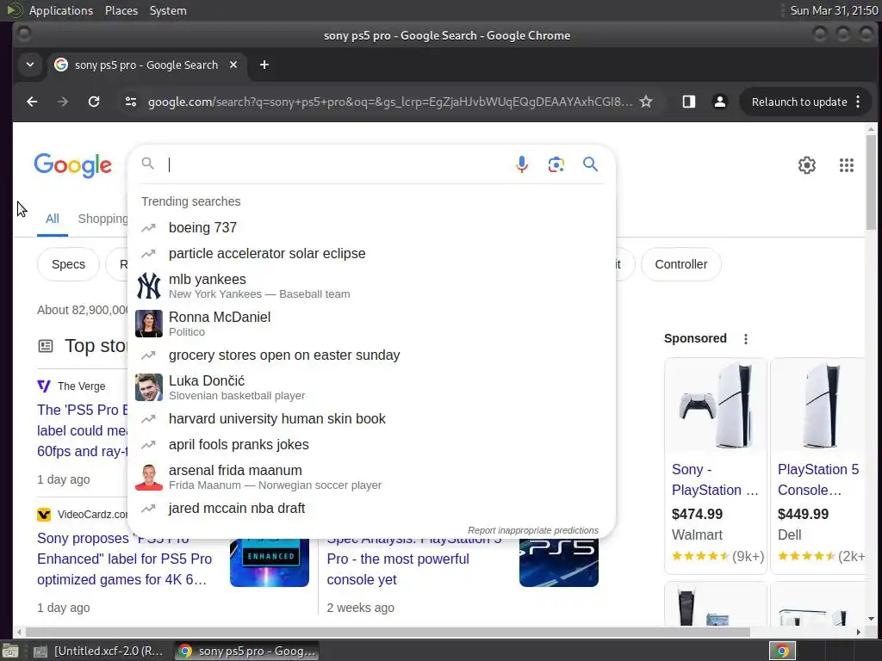Select trending search boeing 737
The height and width of the screenshot is (661, 882).
coord(371,227)
